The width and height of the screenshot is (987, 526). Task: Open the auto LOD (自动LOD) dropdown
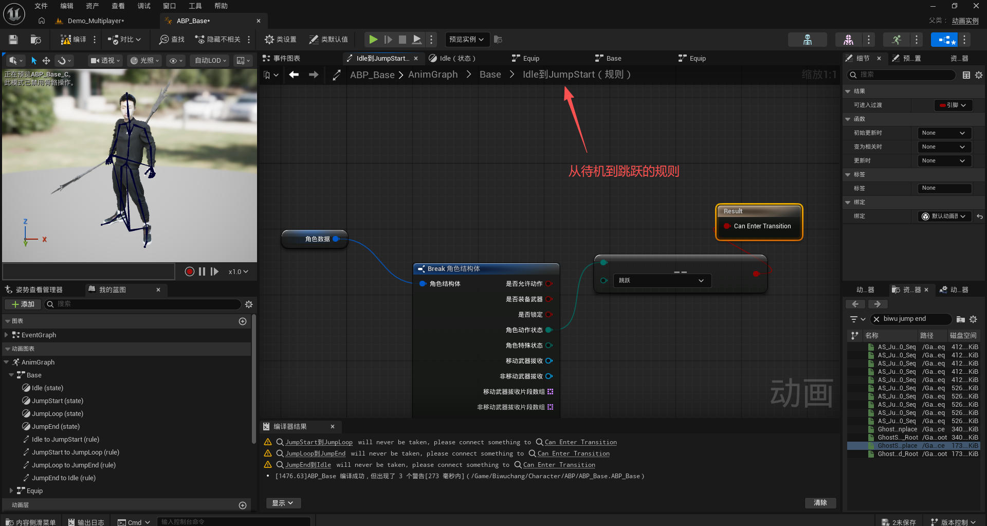(x=210, y=61)
